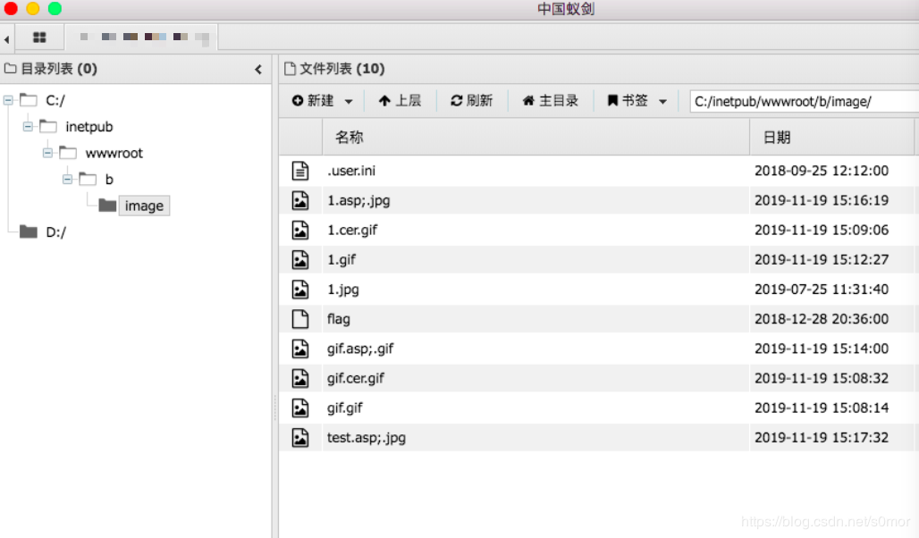This screenshot has width=919, height=538.
Task: Click the gif.cer.gif image icon
Action: [300, 378]
